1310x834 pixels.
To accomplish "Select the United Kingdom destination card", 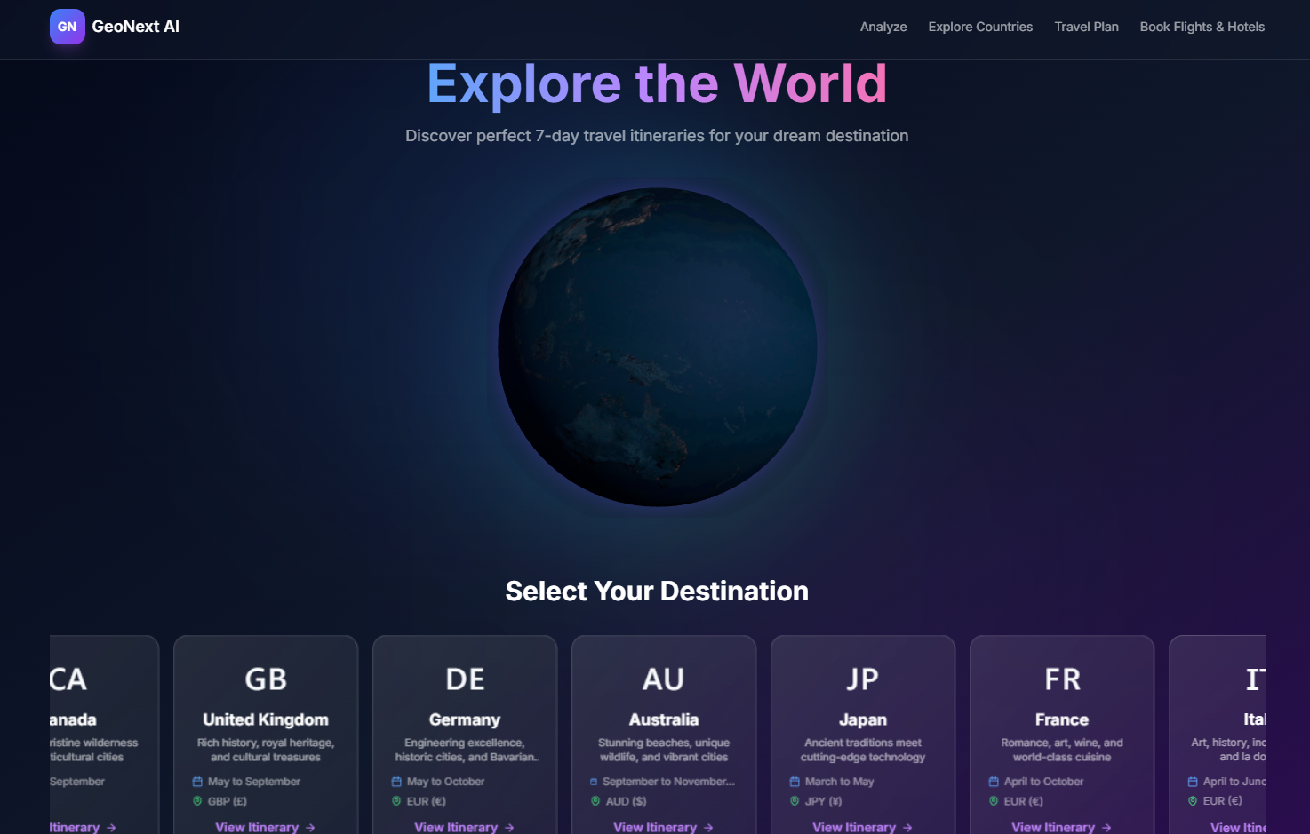I will click(x=266, y=735).
